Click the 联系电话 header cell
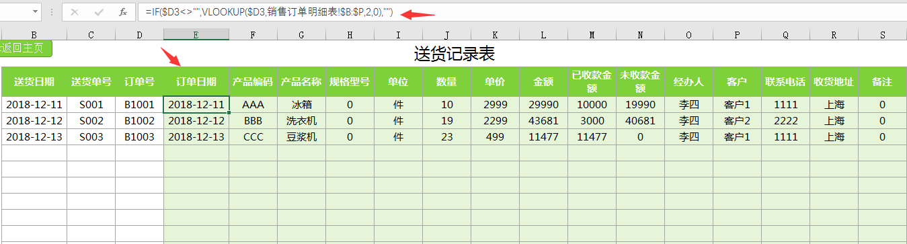907x244 pixels. click(x=785, y=81)
